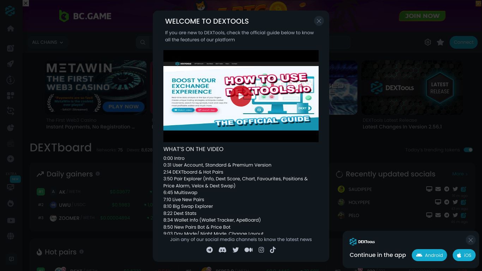Open the rocket icon in the sidebar
The image size is (482, 271).
[x=11, y=64]
